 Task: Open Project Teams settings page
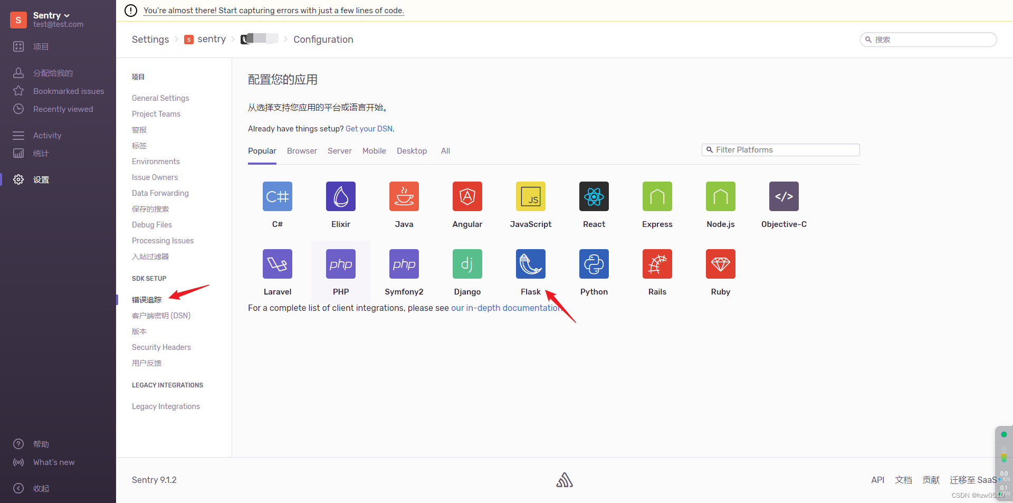tap(156, 114)
